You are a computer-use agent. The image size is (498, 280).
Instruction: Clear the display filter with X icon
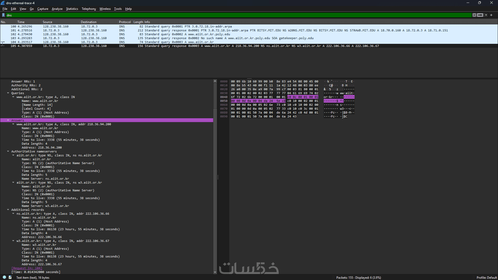(x=474, y=15)
